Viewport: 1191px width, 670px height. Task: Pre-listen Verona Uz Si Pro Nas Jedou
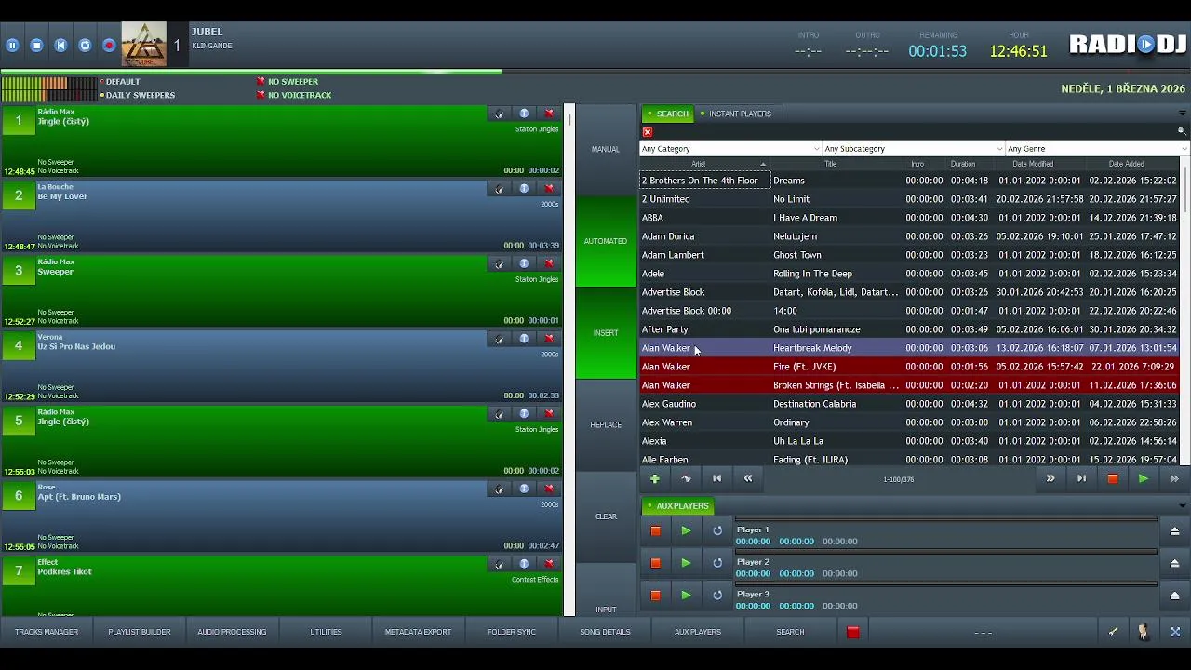pos(500,339)
